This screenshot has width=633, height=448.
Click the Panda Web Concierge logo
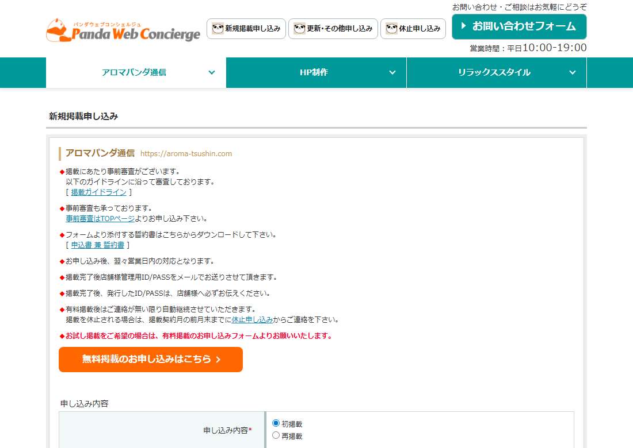tap(123, 30)
